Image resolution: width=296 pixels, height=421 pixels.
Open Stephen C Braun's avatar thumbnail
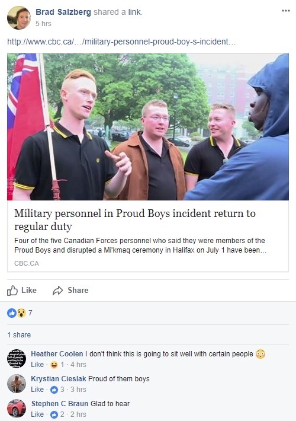tap(17, 408)
